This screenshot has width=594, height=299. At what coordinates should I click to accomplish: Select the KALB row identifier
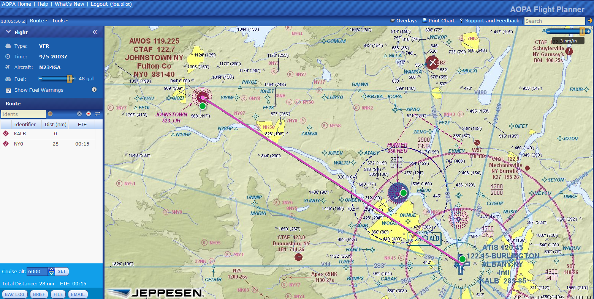tap(20, 133)
